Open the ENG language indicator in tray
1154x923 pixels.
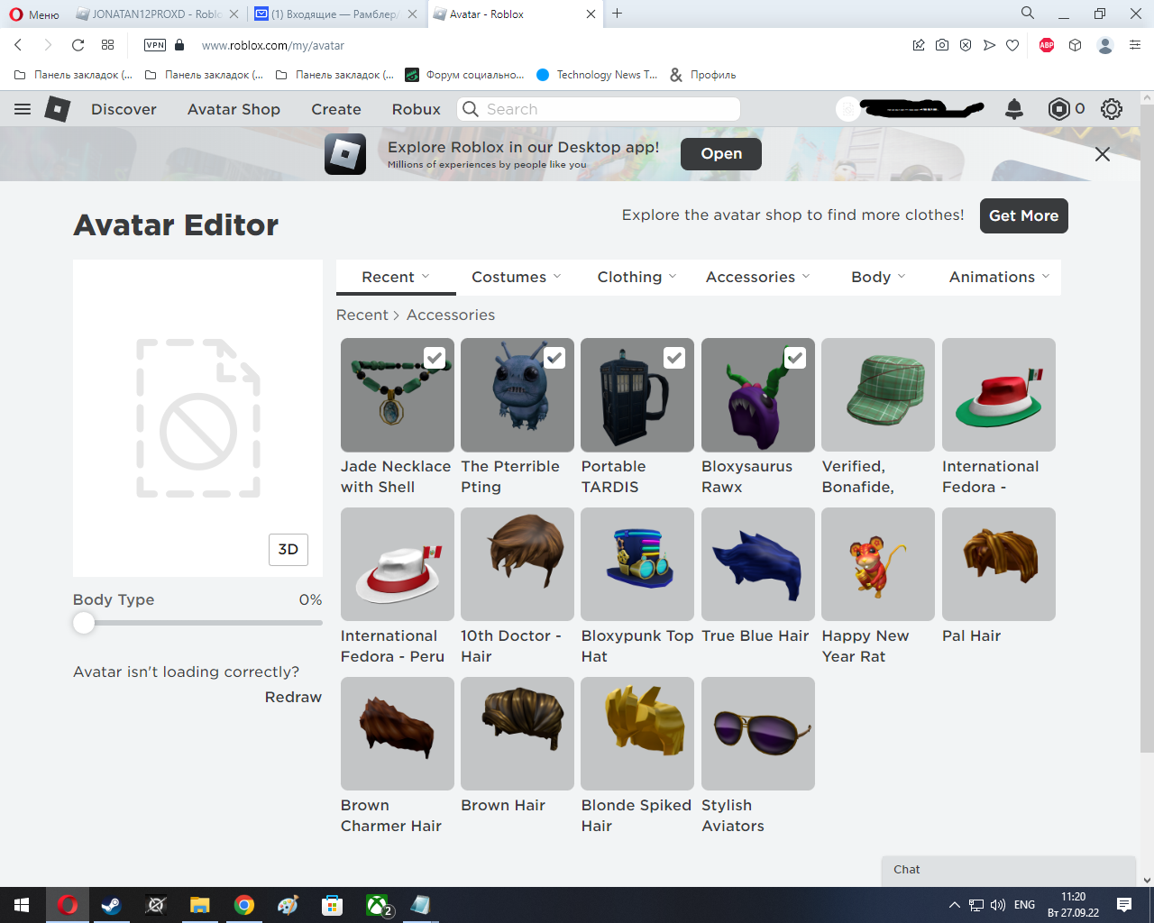pyautogui.click(x=1024, y=905)
